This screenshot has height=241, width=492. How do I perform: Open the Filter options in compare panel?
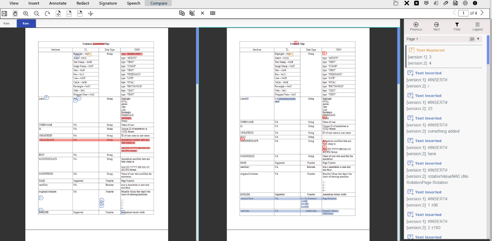pos(457,26)
